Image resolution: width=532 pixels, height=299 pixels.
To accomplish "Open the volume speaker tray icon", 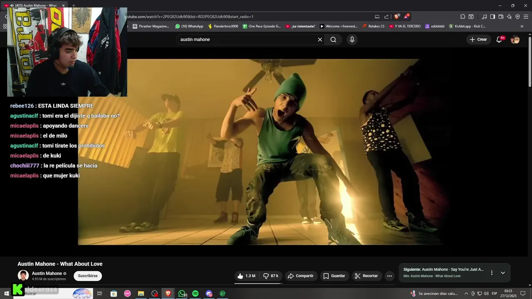I will click(486, 294).
